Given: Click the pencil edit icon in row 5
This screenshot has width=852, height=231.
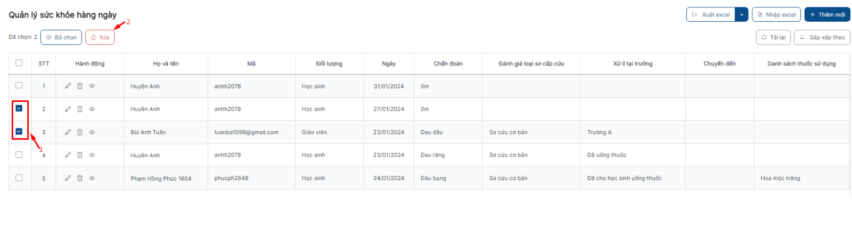Looking at the screenshot, I should click(x=68, y=178).
